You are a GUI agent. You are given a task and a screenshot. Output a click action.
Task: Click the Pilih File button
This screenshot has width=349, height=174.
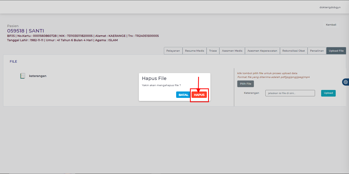tap(245, 84)
